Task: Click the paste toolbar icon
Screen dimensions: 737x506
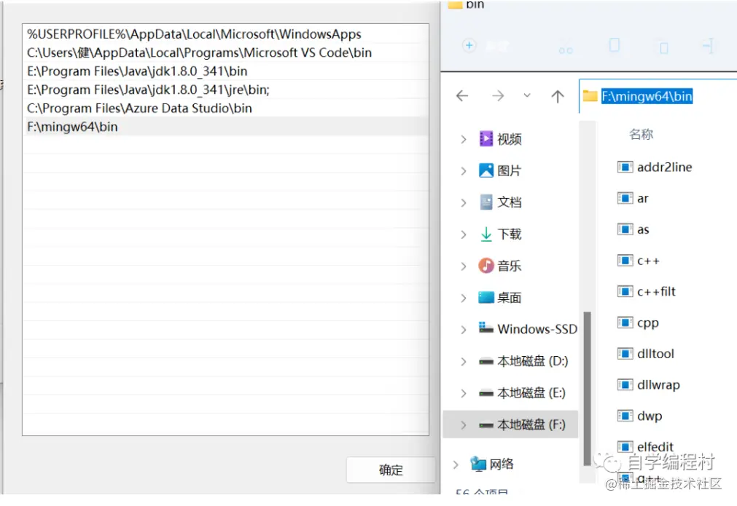Action: 663,47
